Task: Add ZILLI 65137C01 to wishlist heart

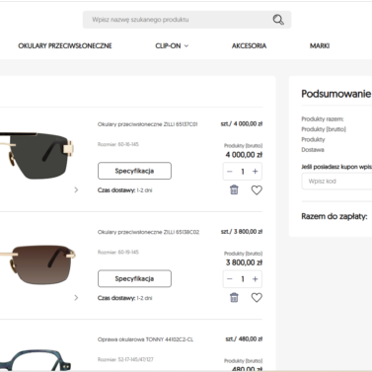Action: pos(257,190)
